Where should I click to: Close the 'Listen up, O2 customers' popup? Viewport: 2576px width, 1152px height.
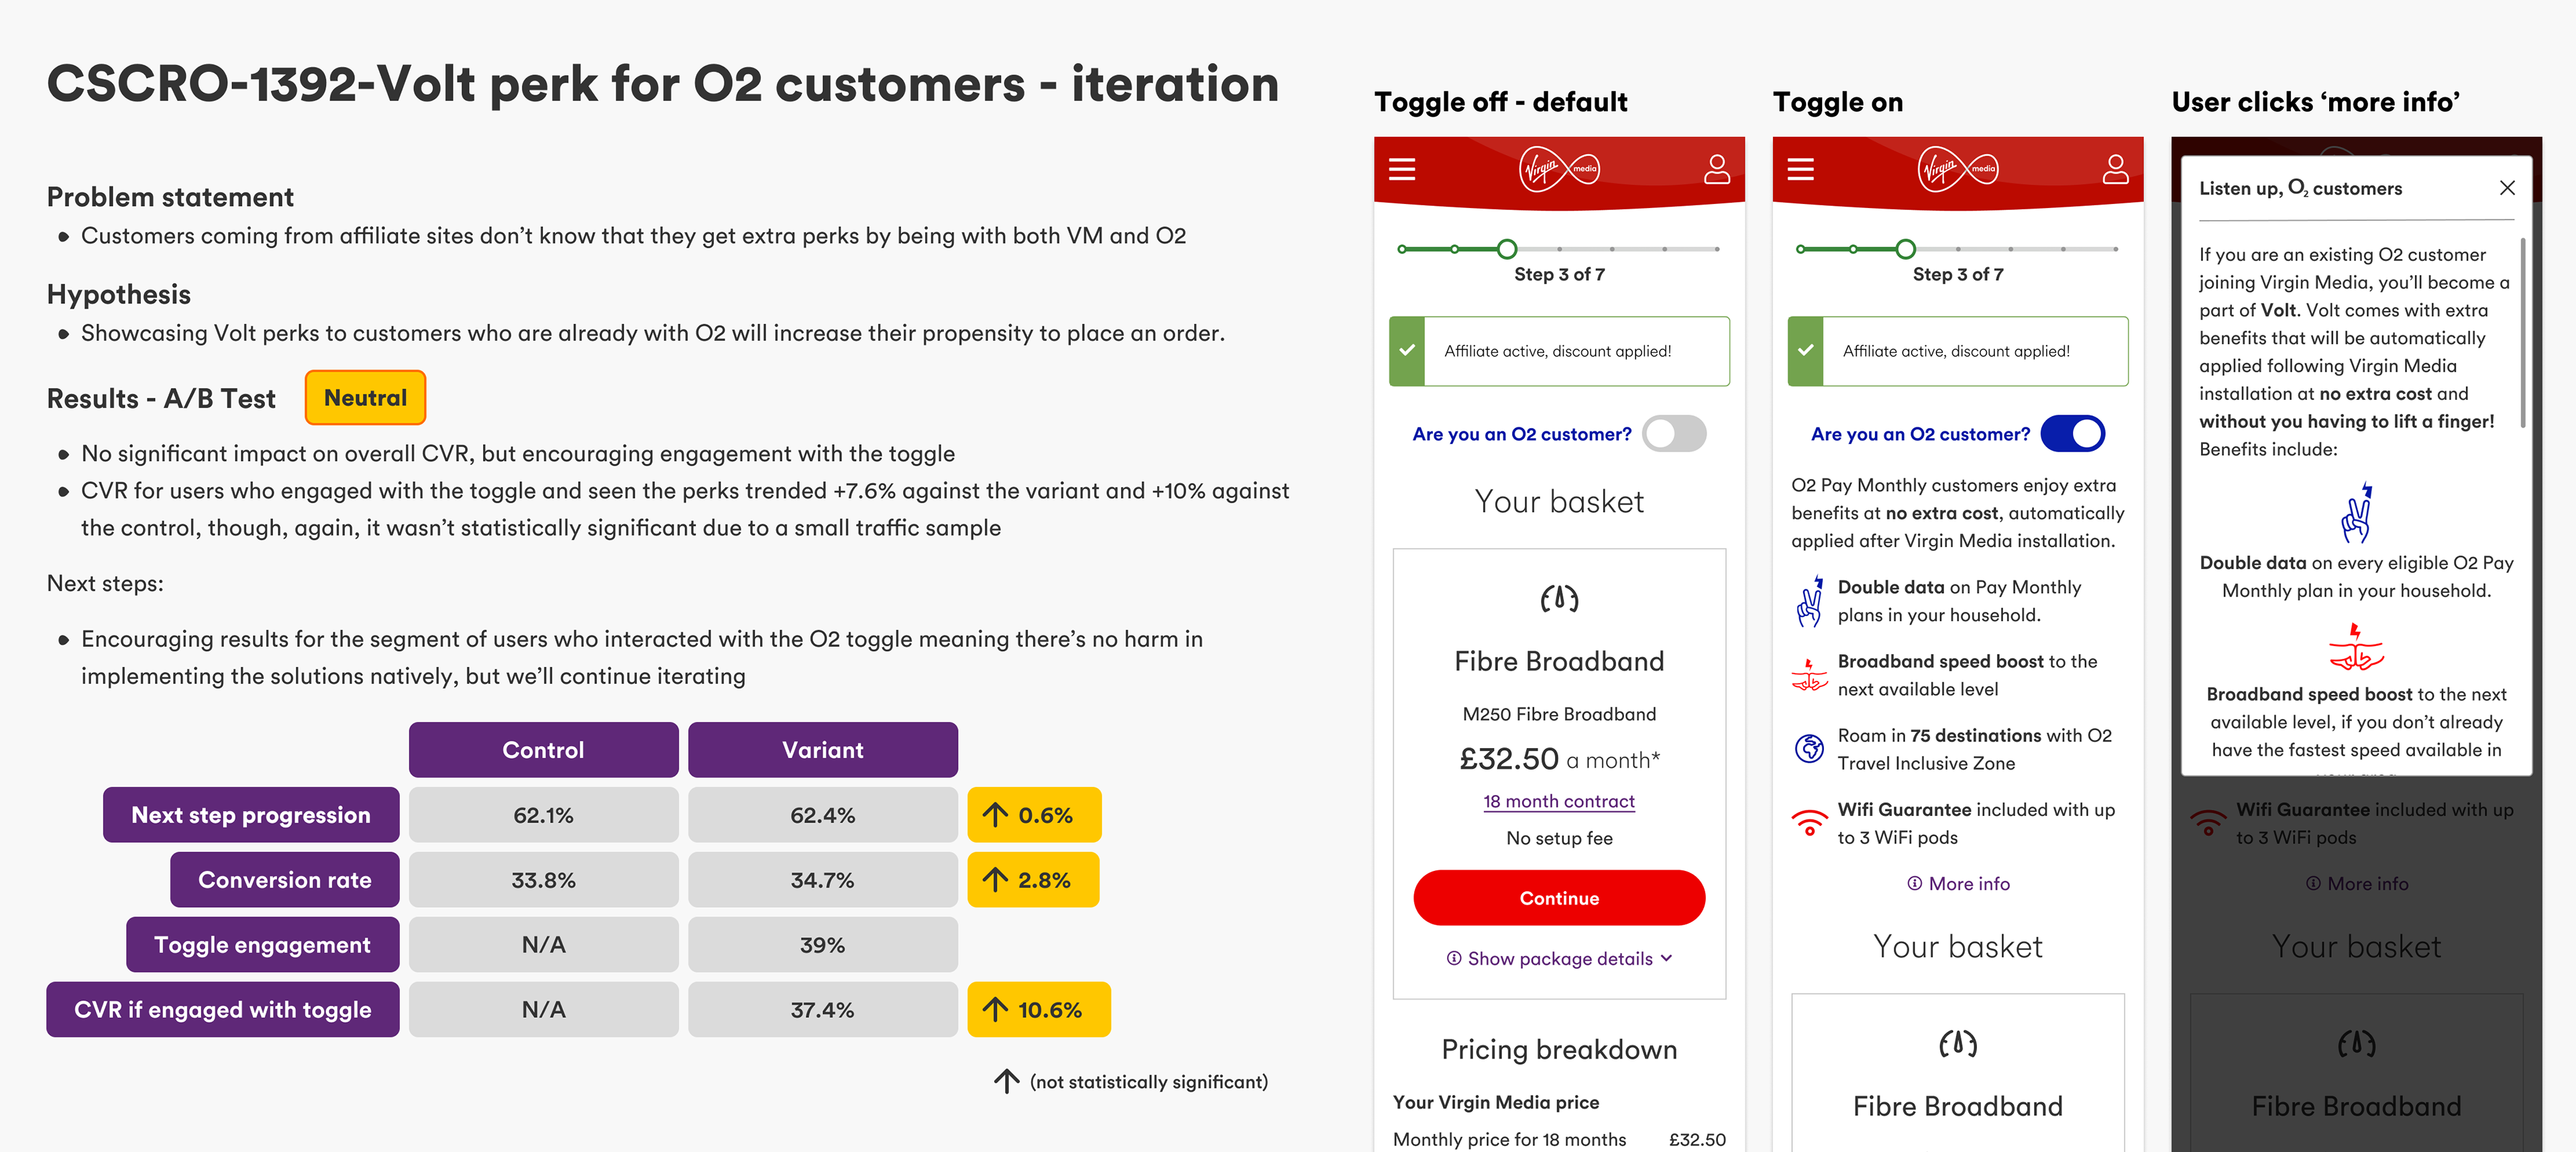[2507, 188]
